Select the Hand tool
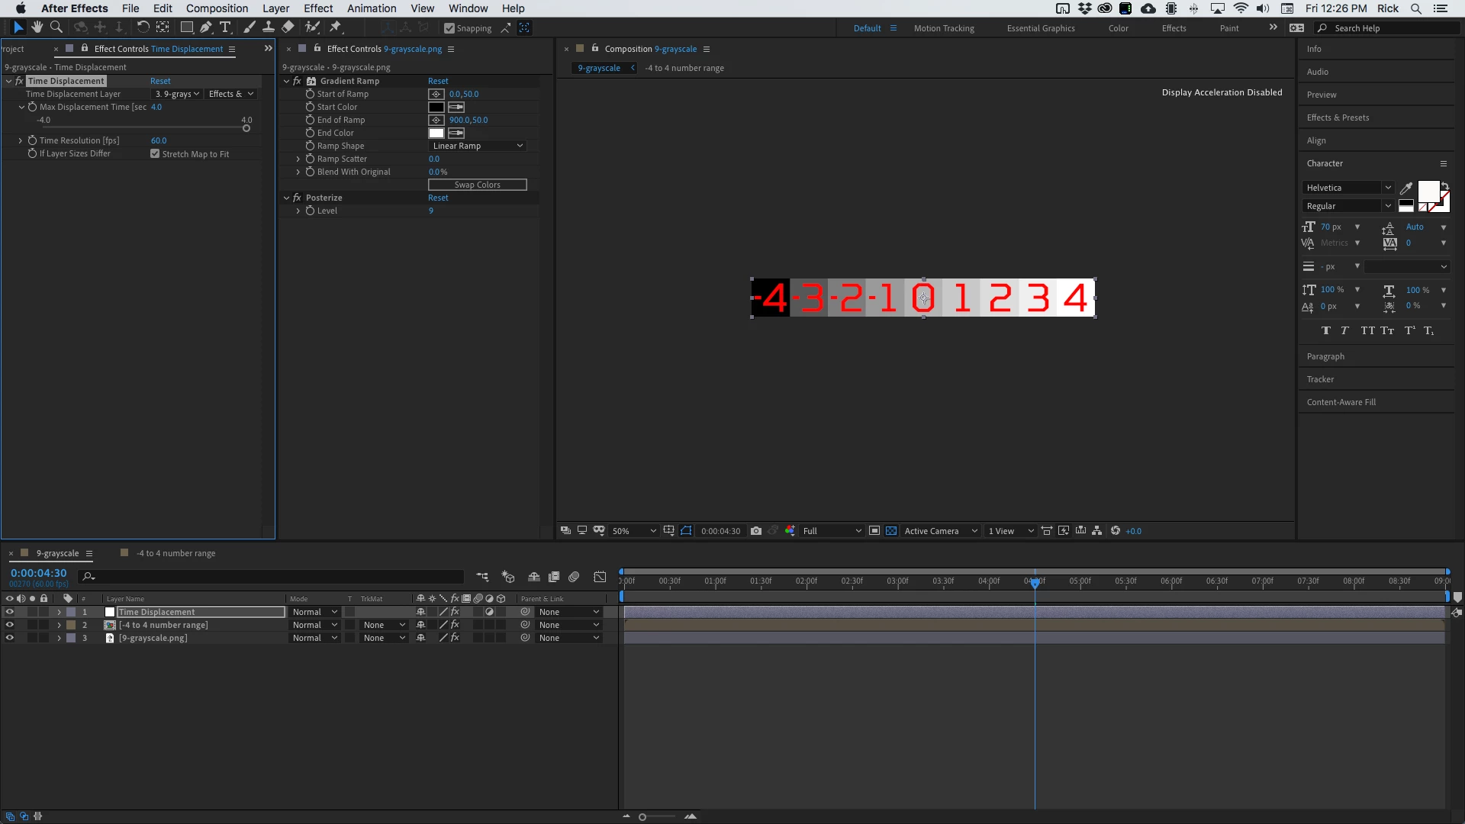 click(x=37, y=27)
